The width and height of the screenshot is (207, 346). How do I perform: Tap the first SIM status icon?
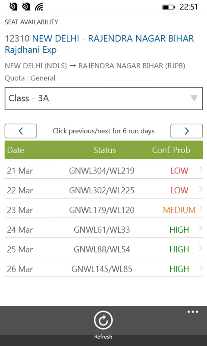tap(13, 7)
